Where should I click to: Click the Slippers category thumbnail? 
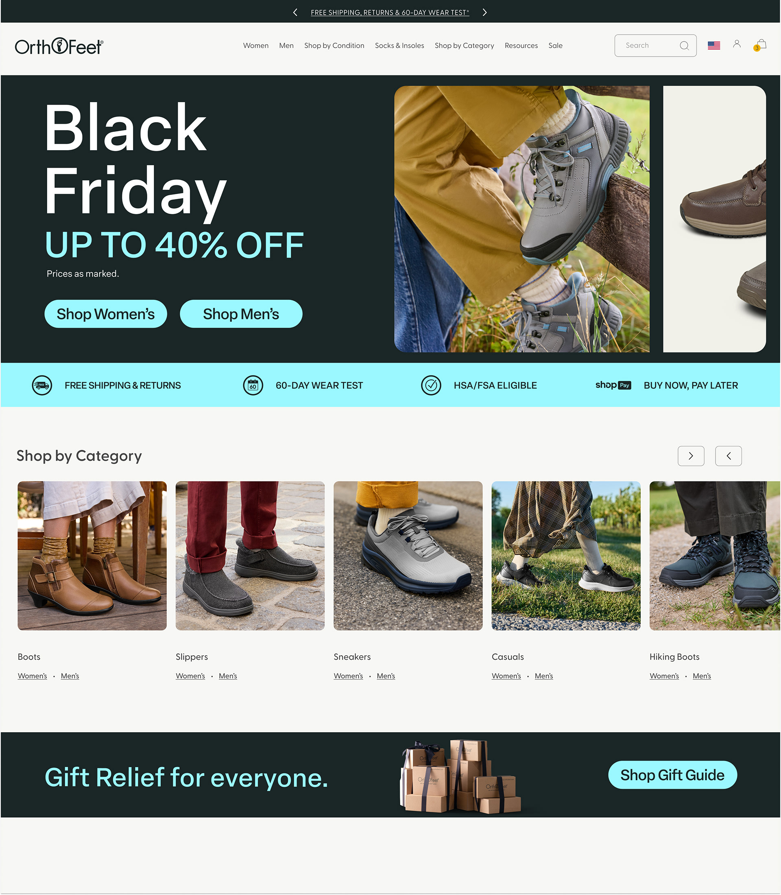coord(250,556)
